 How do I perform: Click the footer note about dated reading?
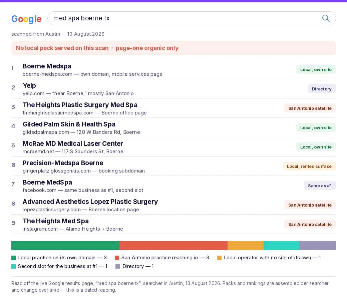170,287
